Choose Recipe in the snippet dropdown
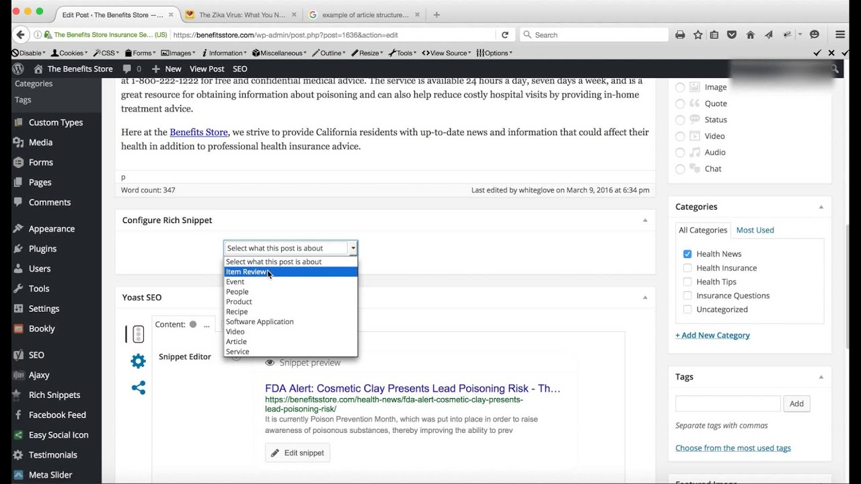The image size is (861, 484). coord(291,312)
